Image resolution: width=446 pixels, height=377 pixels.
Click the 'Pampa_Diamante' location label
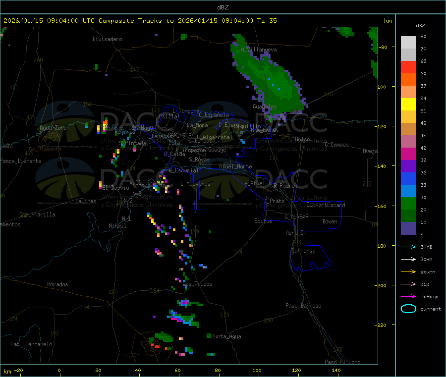(21, 161)
